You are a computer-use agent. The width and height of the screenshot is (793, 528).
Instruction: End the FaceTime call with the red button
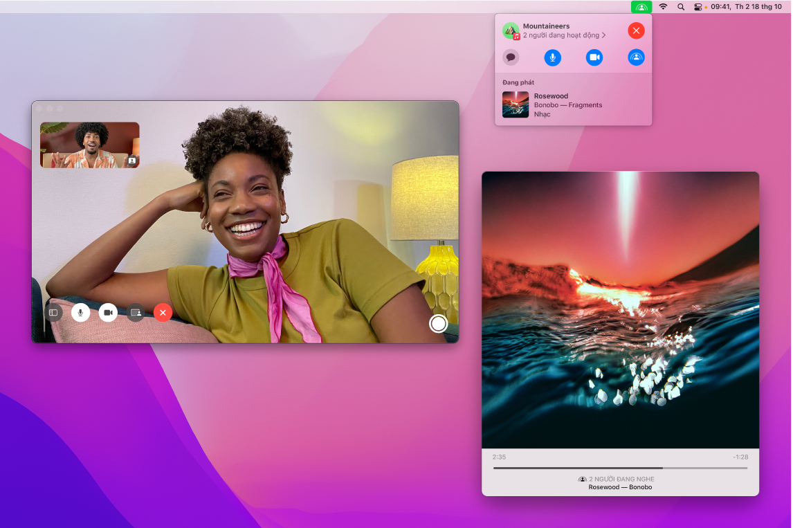163,312
